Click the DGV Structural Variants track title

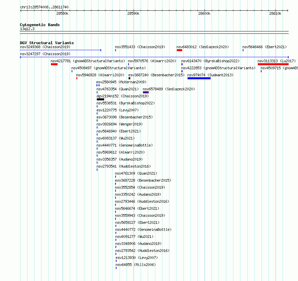point(47,43)
